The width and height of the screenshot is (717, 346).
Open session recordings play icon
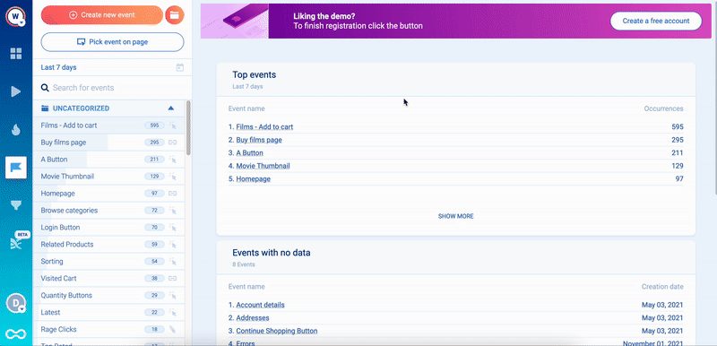[16, 91]
